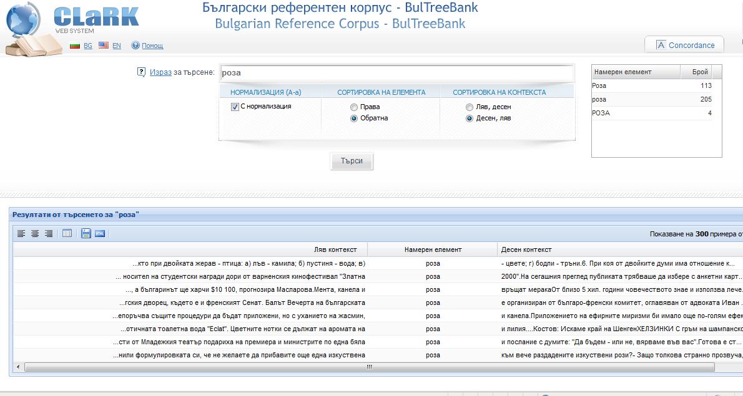Export results with the HTML icon
The height and width of the screenshot is (396, 743).
(x=99, y=234)
